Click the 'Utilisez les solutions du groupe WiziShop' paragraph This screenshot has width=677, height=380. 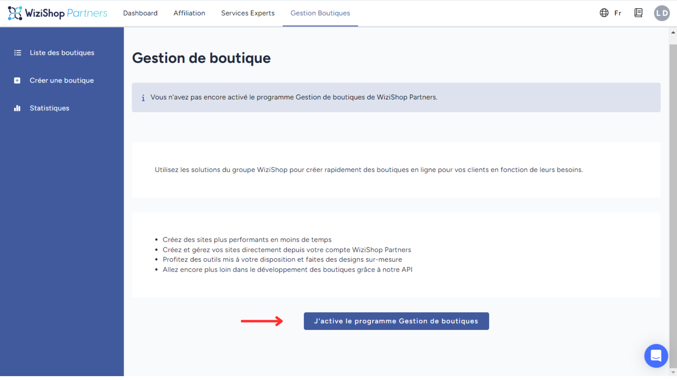tap(369, 170)
